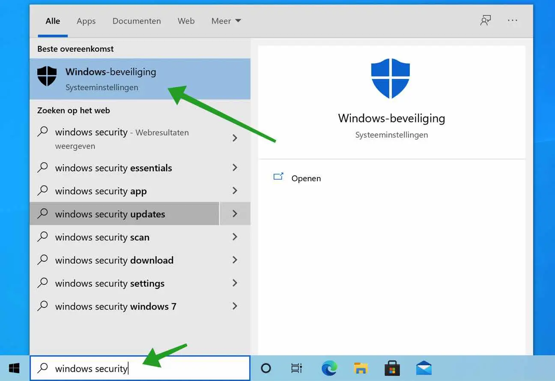The image size is (555, 381).
Task: Click magnifier icon beside 'windows security windows 7'
Action: click(x=43, y=306)
